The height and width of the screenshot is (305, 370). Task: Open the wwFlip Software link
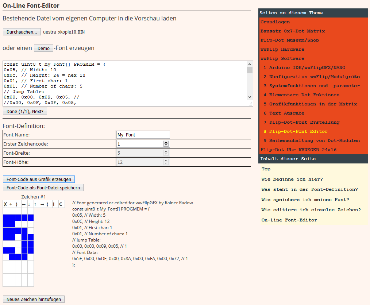pyautogui.click(x=282, y=58)
